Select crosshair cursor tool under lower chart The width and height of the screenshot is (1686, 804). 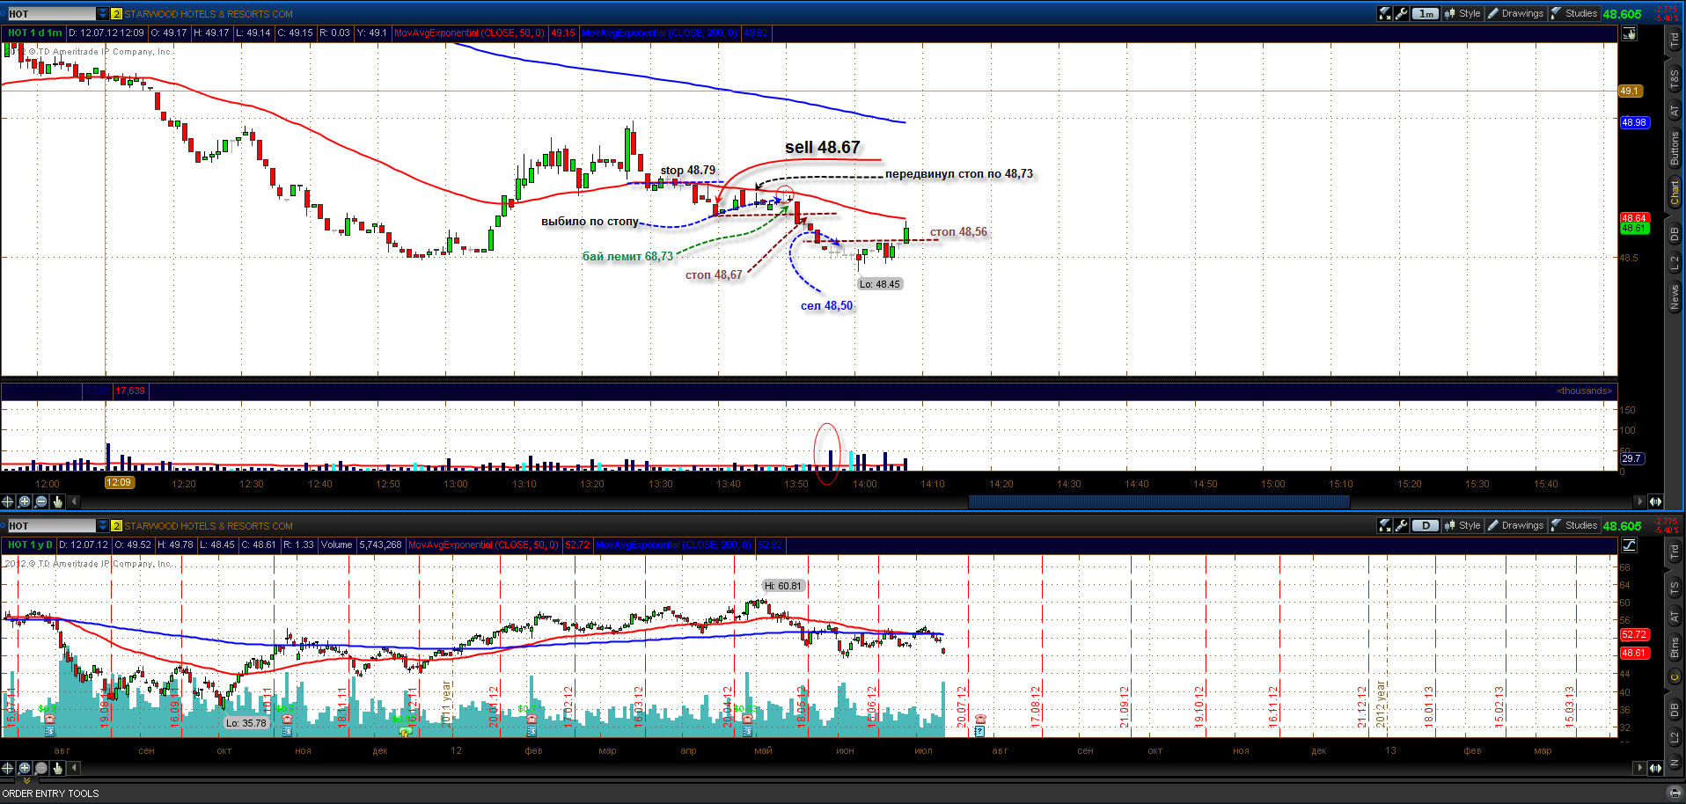pyautogui.click(x=8, y=768)
